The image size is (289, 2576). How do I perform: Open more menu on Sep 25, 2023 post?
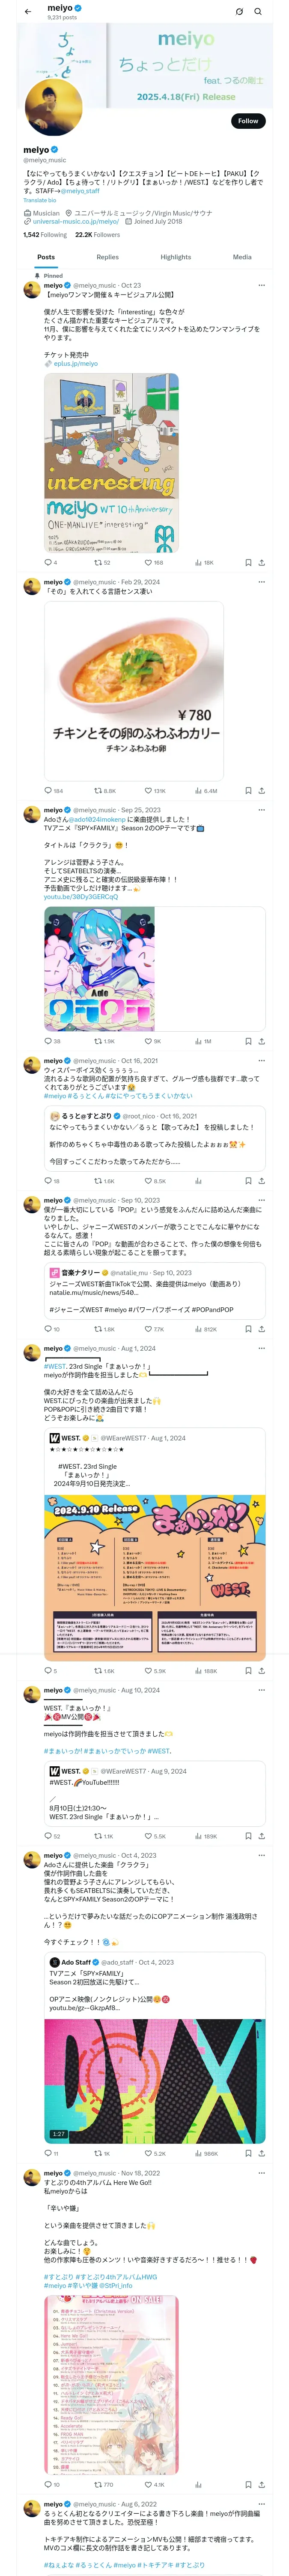(261, 810)
